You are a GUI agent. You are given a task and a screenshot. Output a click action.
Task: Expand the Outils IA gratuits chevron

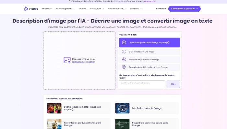(x=73, y=9)
